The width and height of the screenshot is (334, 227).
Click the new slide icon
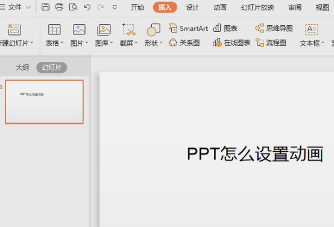[x=14, y=30]
